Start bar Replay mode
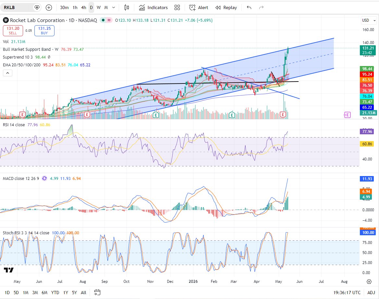Image resolution: width=379 pixels, height=299 pixels. (226, 7)
